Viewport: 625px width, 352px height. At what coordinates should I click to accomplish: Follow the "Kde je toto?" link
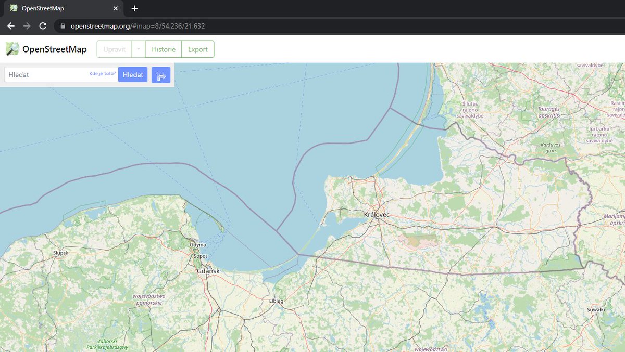click(102, 74)
